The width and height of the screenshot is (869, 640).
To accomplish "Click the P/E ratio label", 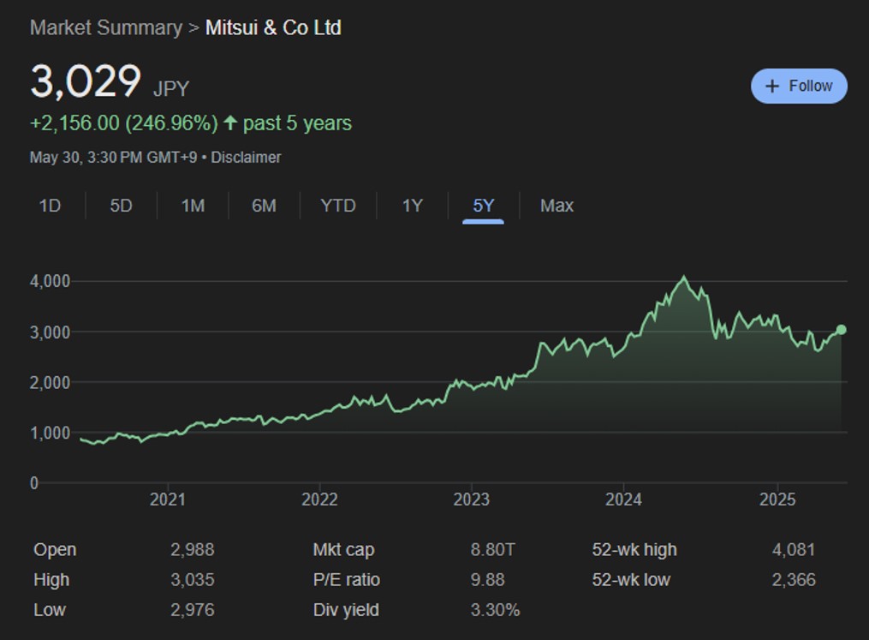I will click(x=347, y=579).
